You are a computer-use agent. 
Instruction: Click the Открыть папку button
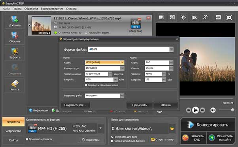point(162,139)
